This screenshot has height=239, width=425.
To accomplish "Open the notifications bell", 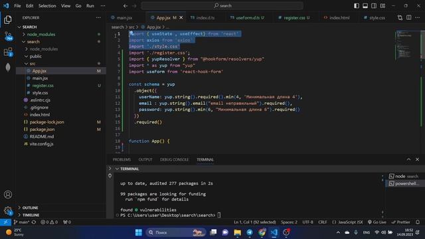I will click(x=418, y=222).
